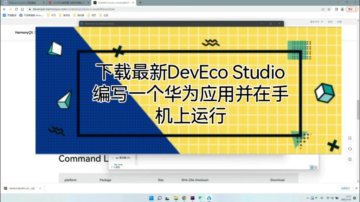Click the page vertical scrollbar thumb
Image resolution: width=360 pixels, height=202 pixels.
(358, 110)
